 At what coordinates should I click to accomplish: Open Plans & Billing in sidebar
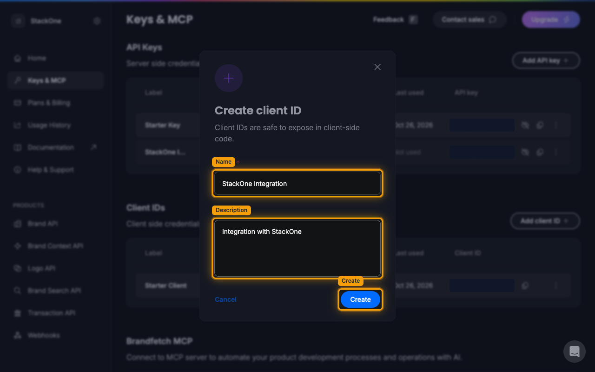point(55,103)
